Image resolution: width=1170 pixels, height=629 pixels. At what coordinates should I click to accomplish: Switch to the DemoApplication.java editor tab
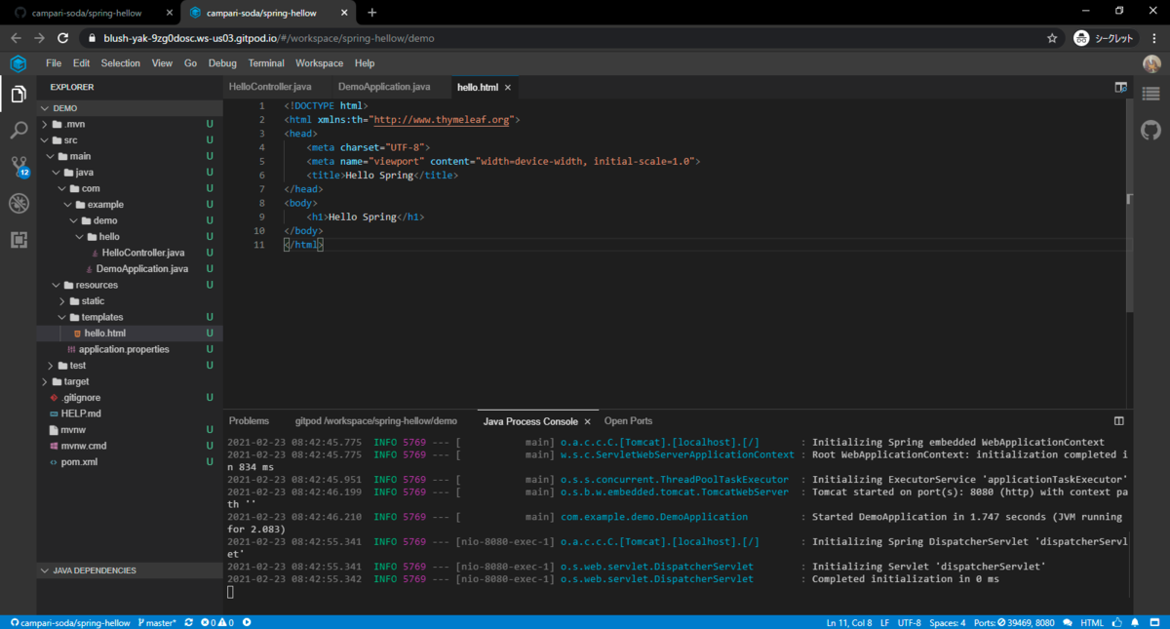click(x=384, y=87)
